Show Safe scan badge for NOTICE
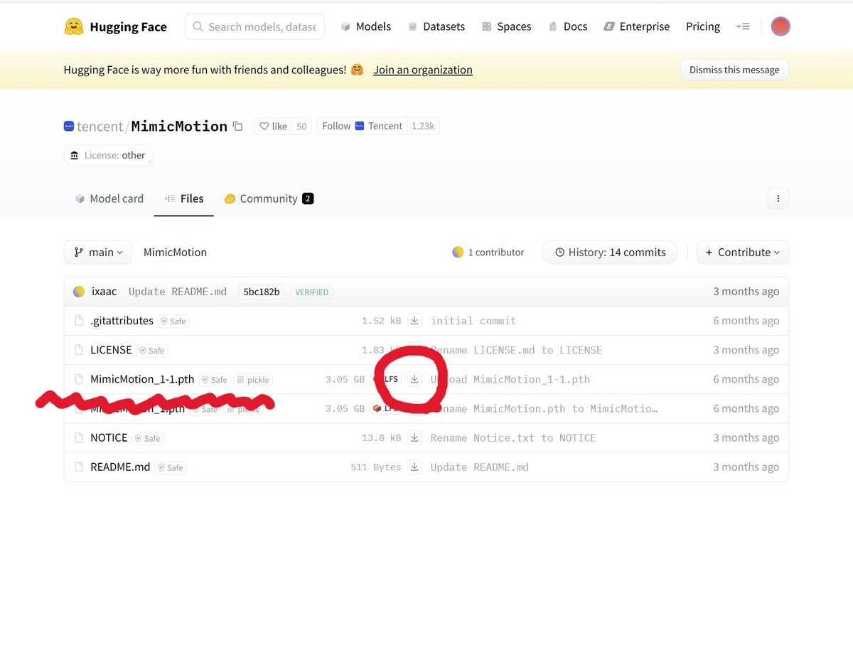853x658 pixels. 148,438
